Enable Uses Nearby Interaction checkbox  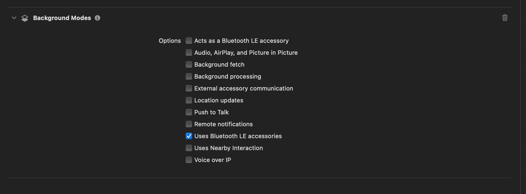click(189, 148)
